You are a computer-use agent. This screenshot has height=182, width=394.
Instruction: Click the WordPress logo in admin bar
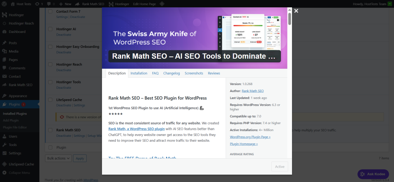click(4, 4)
